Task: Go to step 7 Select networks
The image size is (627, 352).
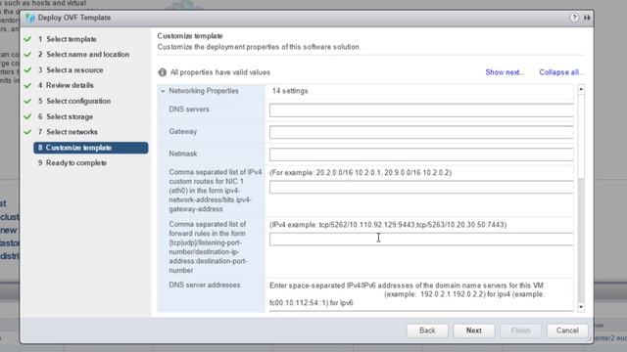Action: pos(68,132)
